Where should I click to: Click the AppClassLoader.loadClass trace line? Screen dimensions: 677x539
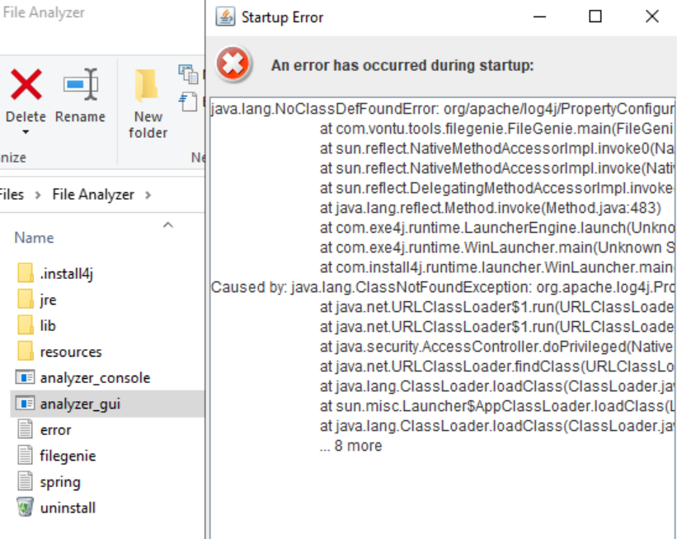coord(497,406)
